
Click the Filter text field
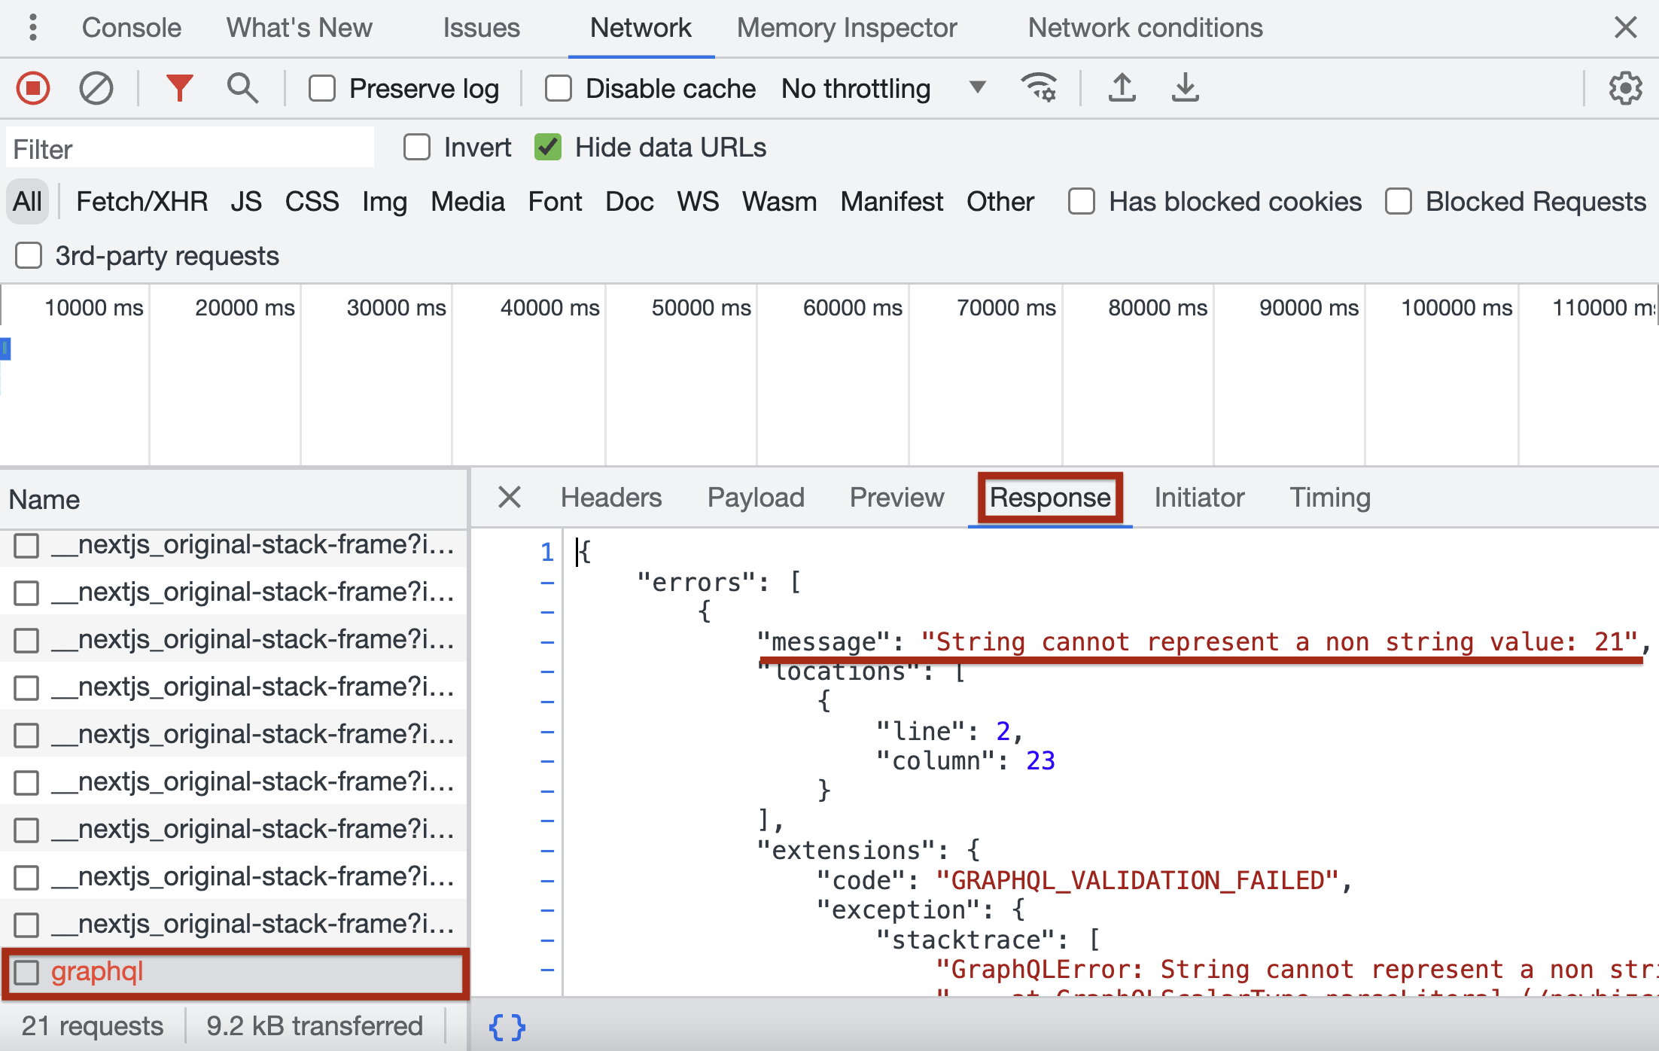point(190,148)
